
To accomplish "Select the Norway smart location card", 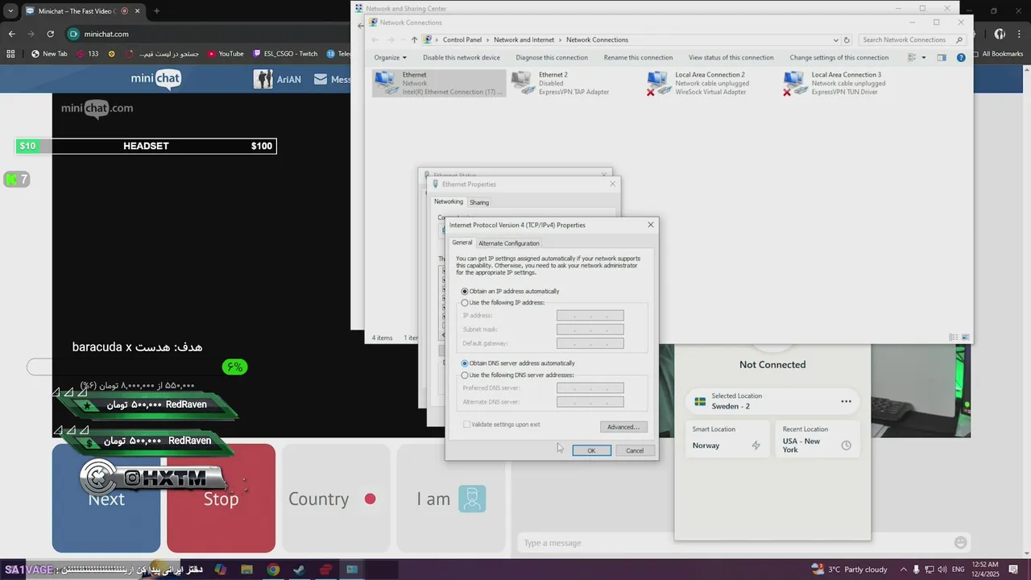I will coord(727,439).
